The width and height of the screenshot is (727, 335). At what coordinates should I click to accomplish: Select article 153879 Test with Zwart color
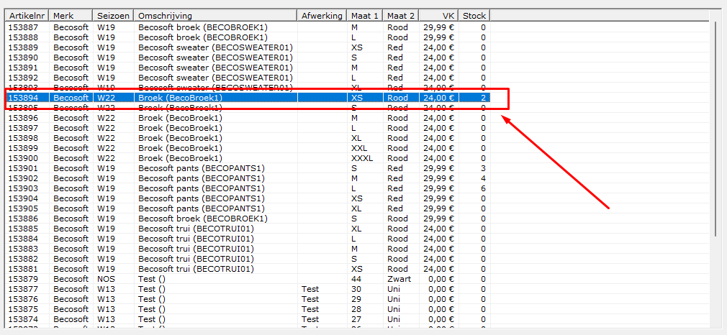pos(248,279)
